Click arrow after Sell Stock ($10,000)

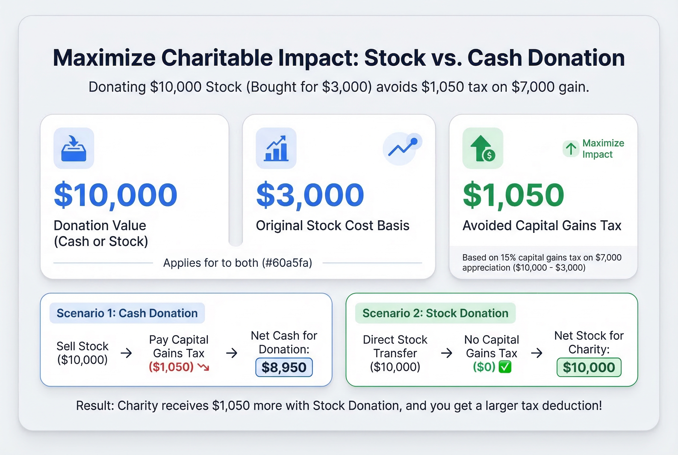tap(126, 353)
